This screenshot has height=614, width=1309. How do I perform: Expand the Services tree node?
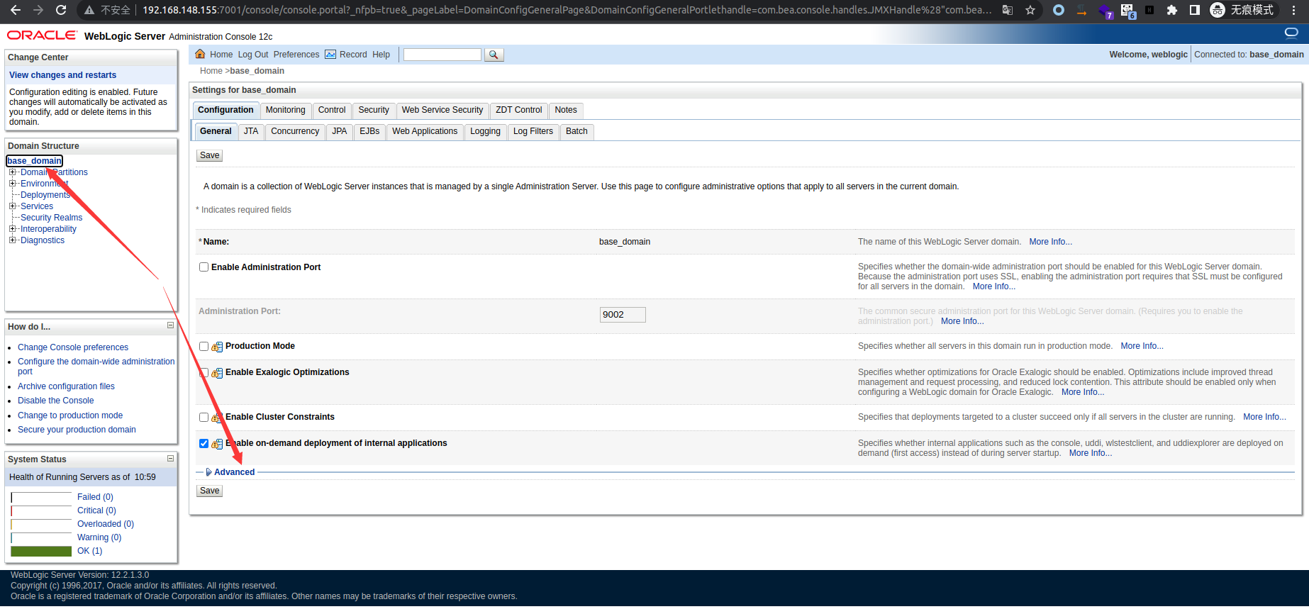pyautogui.click(x=12, y=206)
